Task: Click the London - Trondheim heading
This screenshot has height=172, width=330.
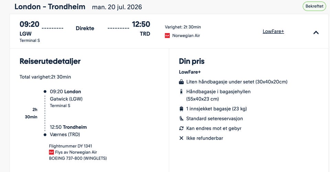Action: coord(50,7)
